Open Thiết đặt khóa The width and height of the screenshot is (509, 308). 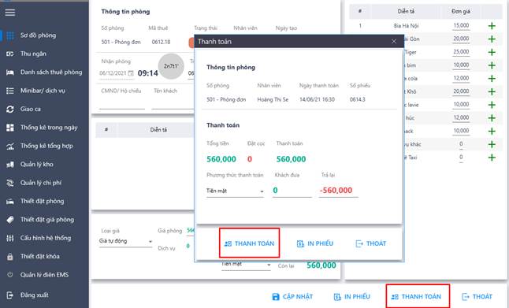click(39, 256)
